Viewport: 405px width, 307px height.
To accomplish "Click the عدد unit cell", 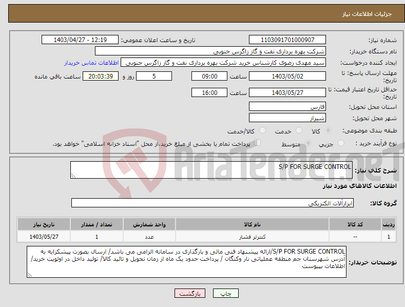I will [x=149, y=237].
